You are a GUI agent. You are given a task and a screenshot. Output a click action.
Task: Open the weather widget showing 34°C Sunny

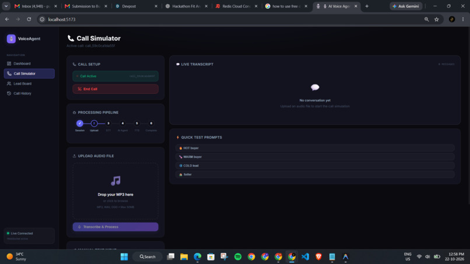[x=17, y=256]
